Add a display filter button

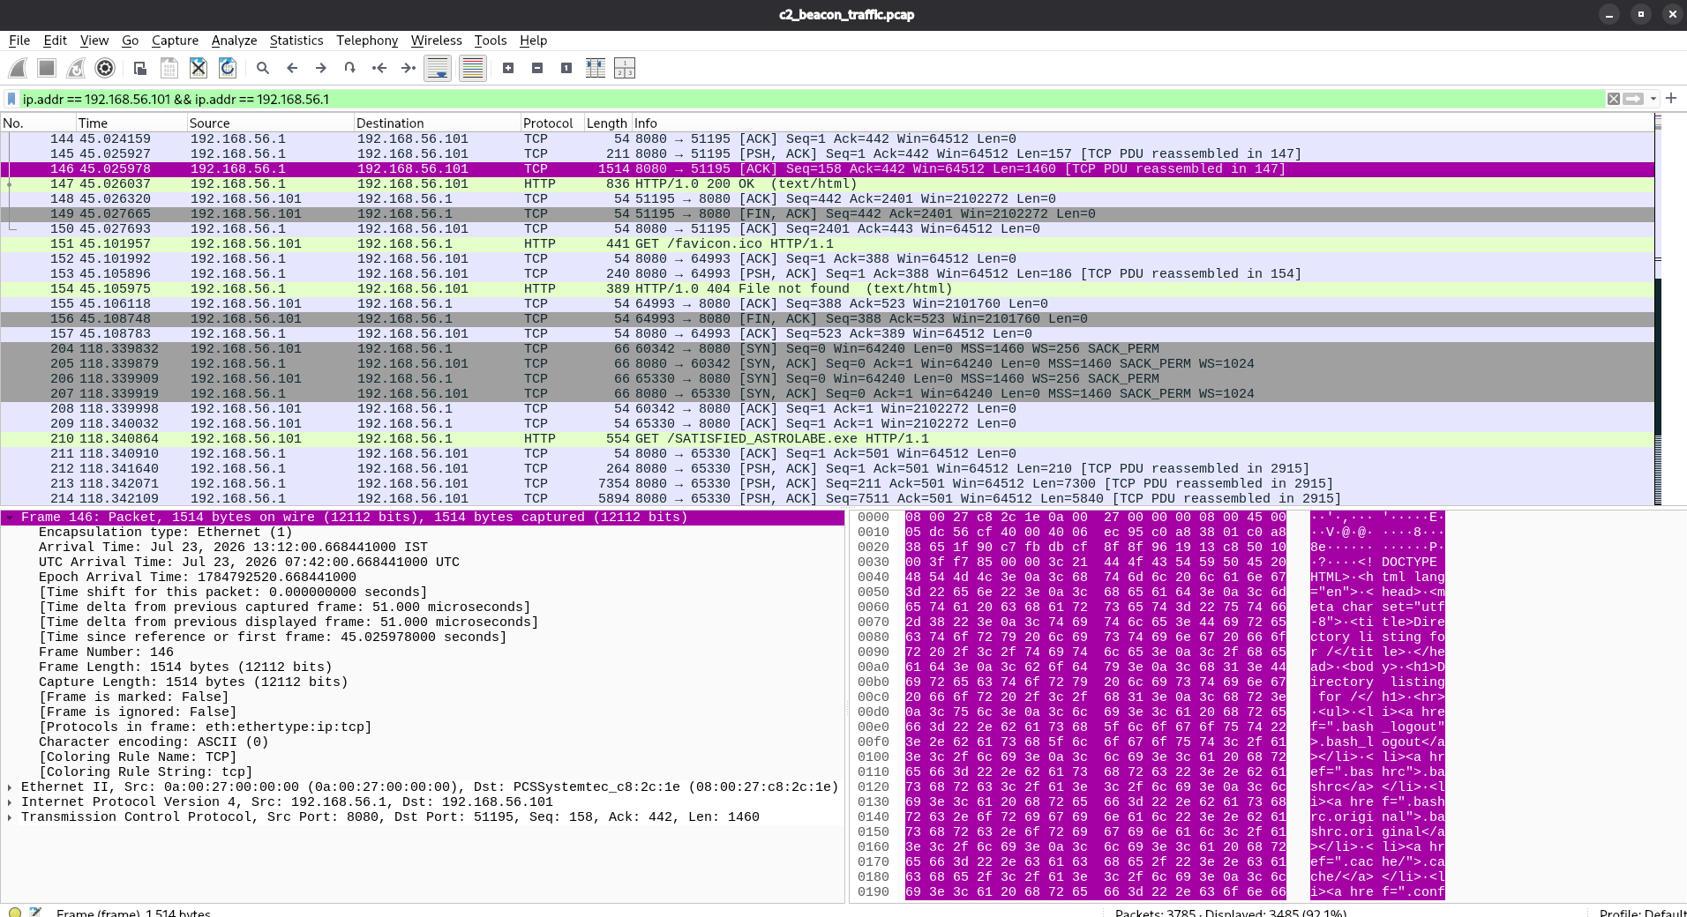1671,99
